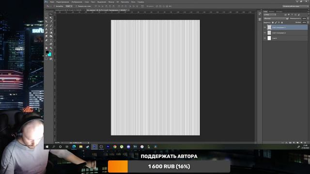Click link layers icon at panel bottom

coord(283,143)
